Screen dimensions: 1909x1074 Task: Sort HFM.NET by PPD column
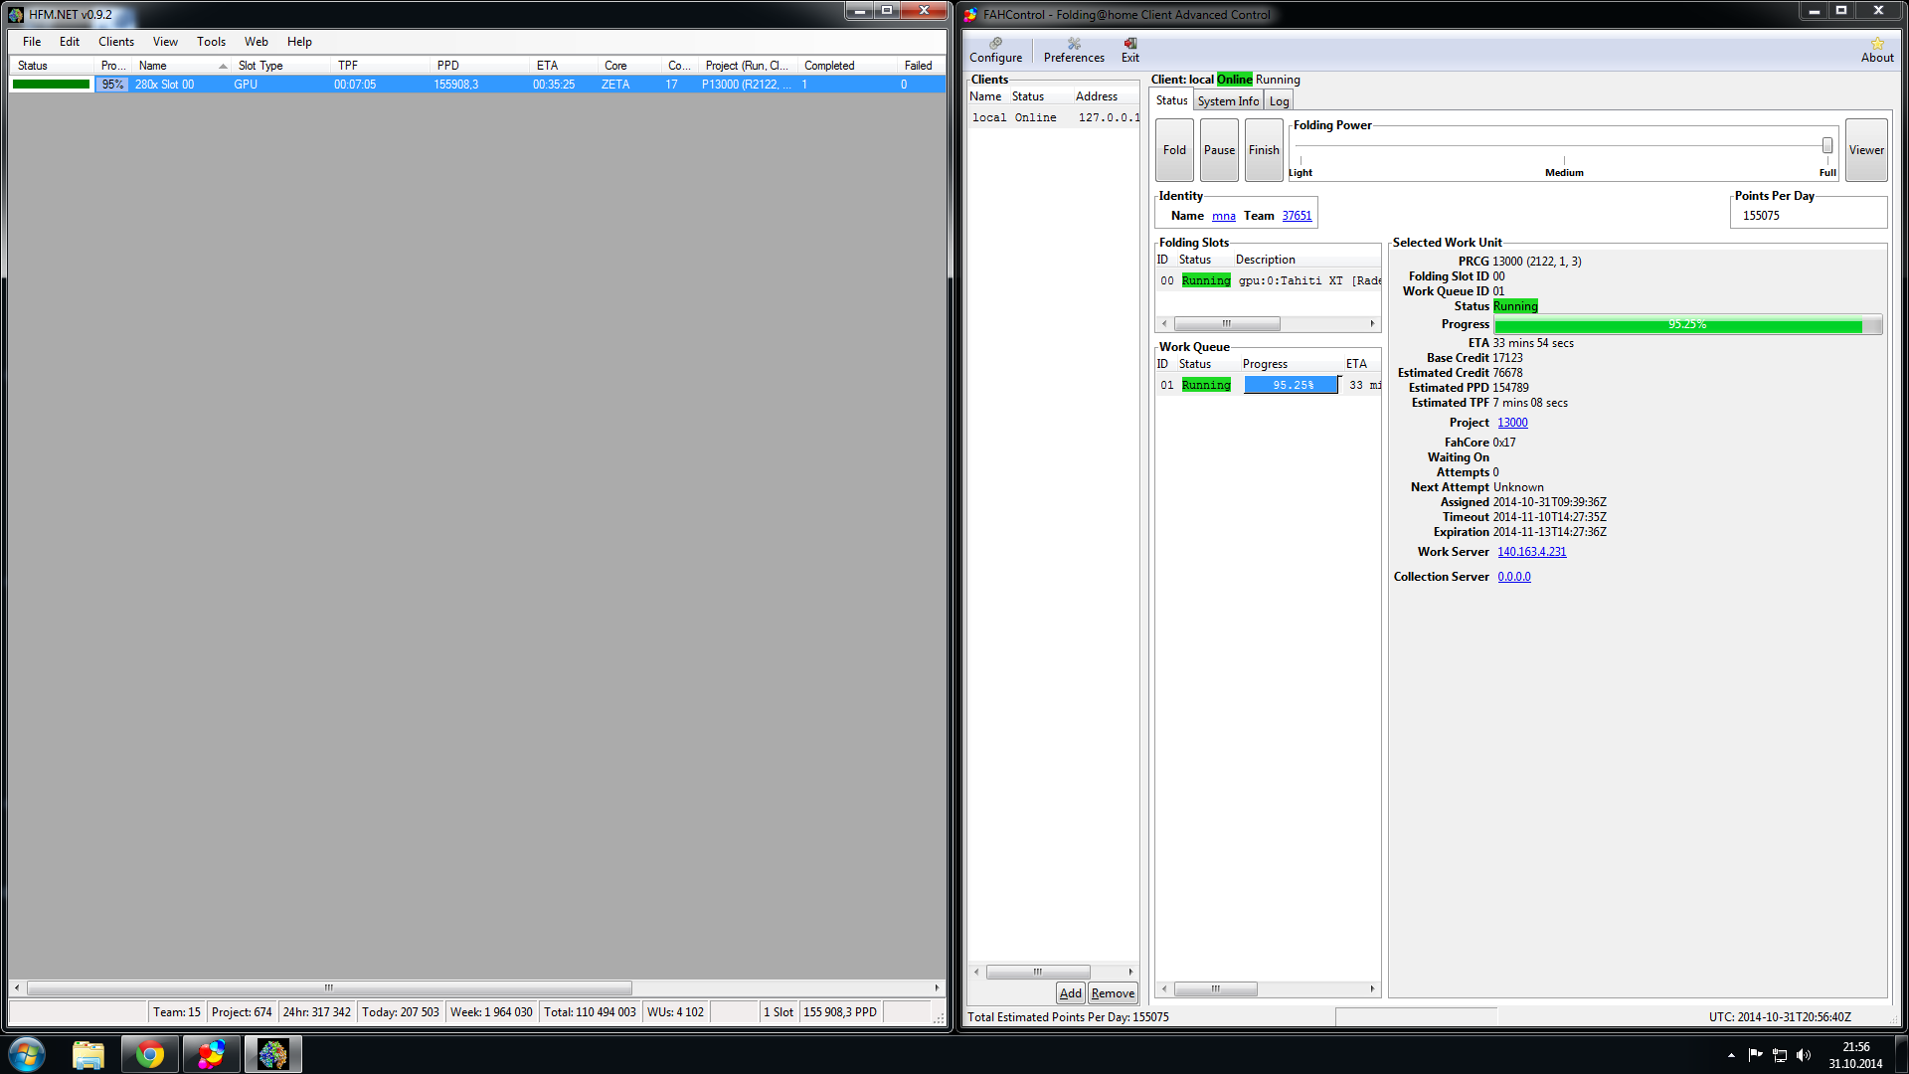(x=480, y=66)
